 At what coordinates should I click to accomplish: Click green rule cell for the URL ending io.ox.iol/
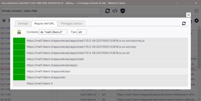19,53
